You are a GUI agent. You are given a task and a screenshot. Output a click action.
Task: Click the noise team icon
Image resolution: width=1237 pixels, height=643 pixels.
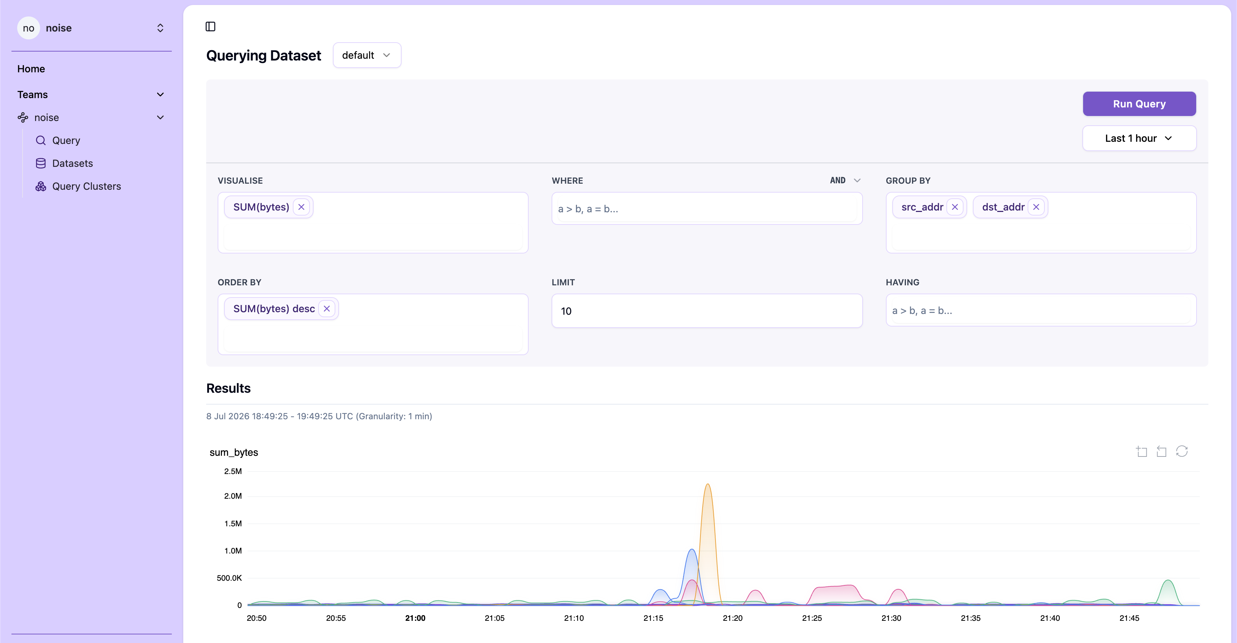click(x=23, y=118)
